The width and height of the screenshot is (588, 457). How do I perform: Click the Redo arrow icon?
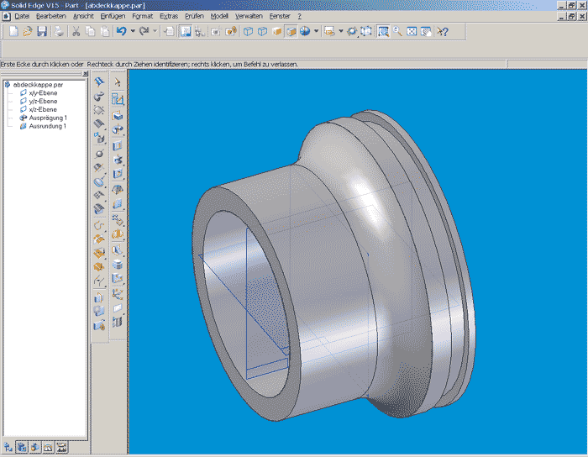pyautogui.click(x=144, y=31)
